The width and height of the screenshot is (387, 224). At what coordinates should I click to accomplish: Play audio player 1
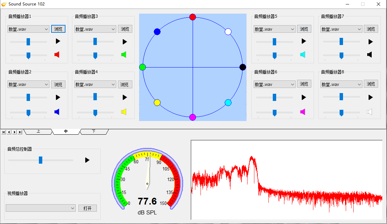pyautogui.click(x=58, y=41)
